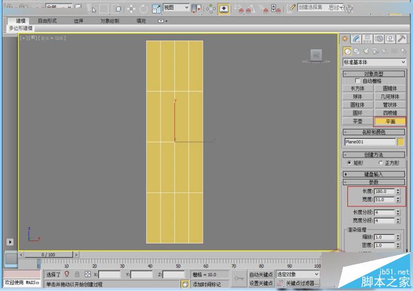The image size is (413, 291).
Task: Collapse the 参数 rollout
Action: pyautogui.click(x=373, y=182)
